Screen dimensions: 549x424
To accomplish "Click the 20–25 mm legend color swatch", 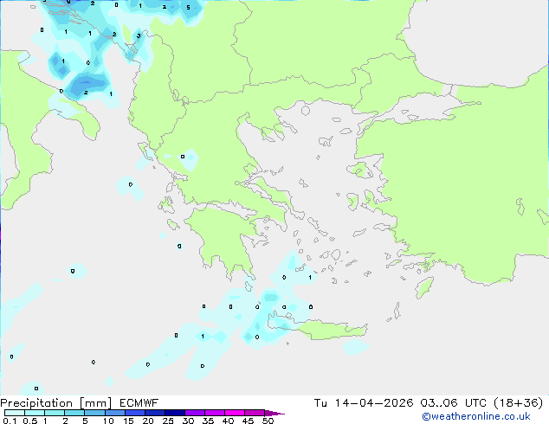I will (154, 413).
